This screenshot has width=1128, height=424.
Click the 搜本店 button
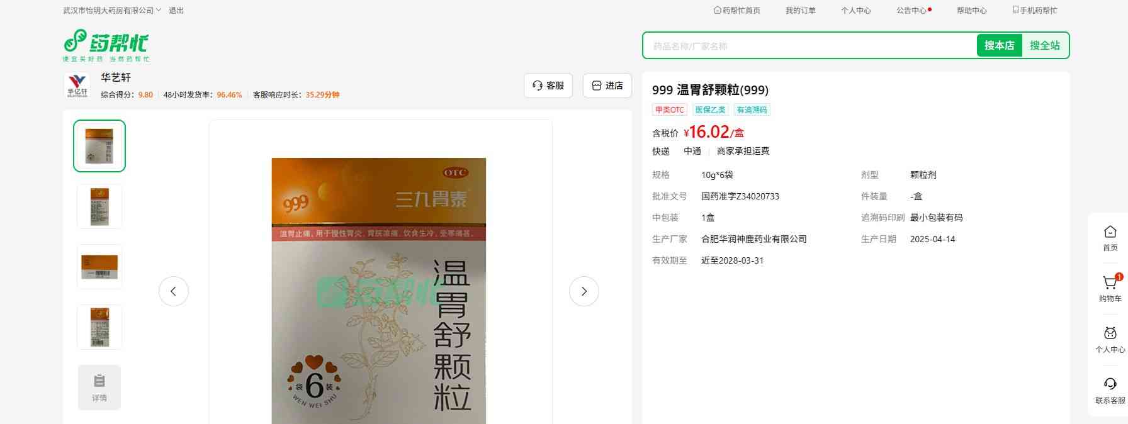(999, 45)
